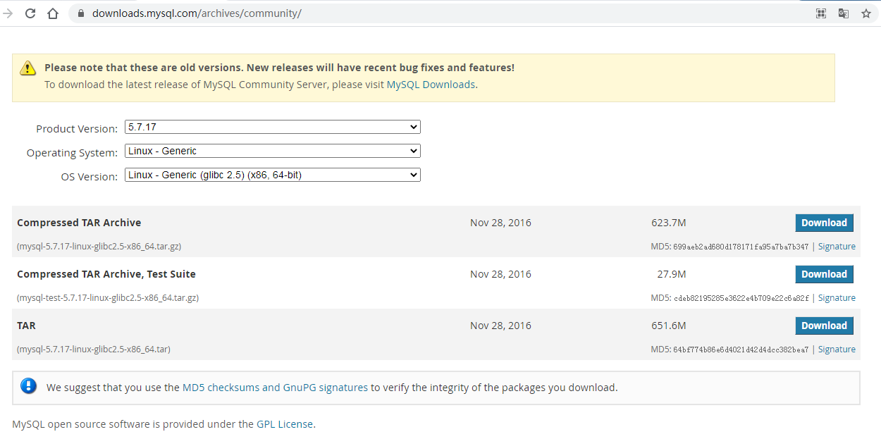Click the MD5 hash starting 64bf774b86
Image resolution: width=881 pixels, height=439 pixels.
tap(741, 350)
